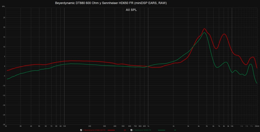Click the red curve's highest peak near 5k
Image resolution: width=260 pixels, height=132 pixels.
point(204,29)
